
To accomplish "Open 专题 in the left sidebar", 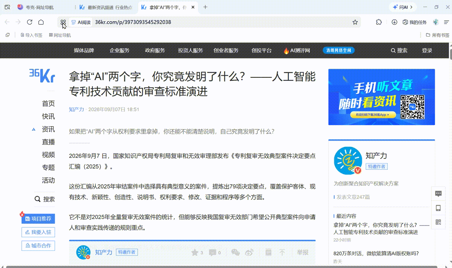I will 48,167.
